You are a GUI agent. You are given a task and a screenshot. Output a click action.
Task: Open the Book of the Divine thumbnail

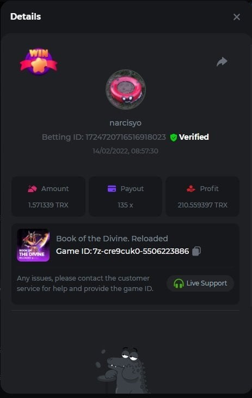point(33,245)
